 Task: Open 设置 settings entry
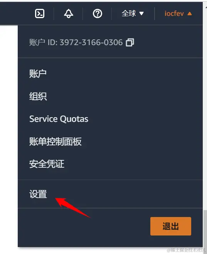click(38, 194)
